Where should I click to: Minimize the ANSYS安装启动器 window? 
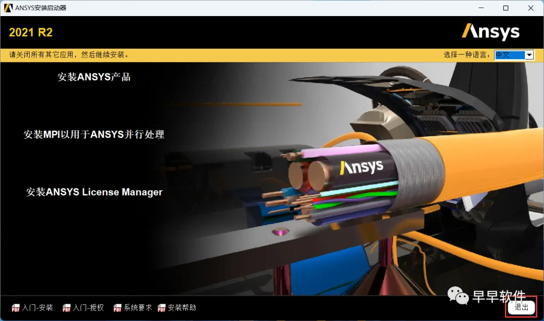pos(481,8)
